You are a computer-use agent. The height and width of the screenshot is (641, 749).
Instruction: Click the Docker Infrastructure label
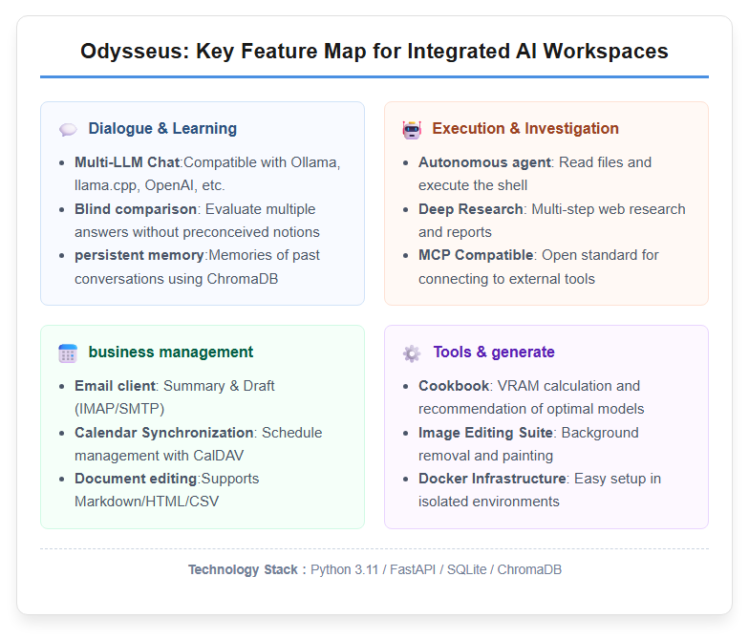coord(492,479)
